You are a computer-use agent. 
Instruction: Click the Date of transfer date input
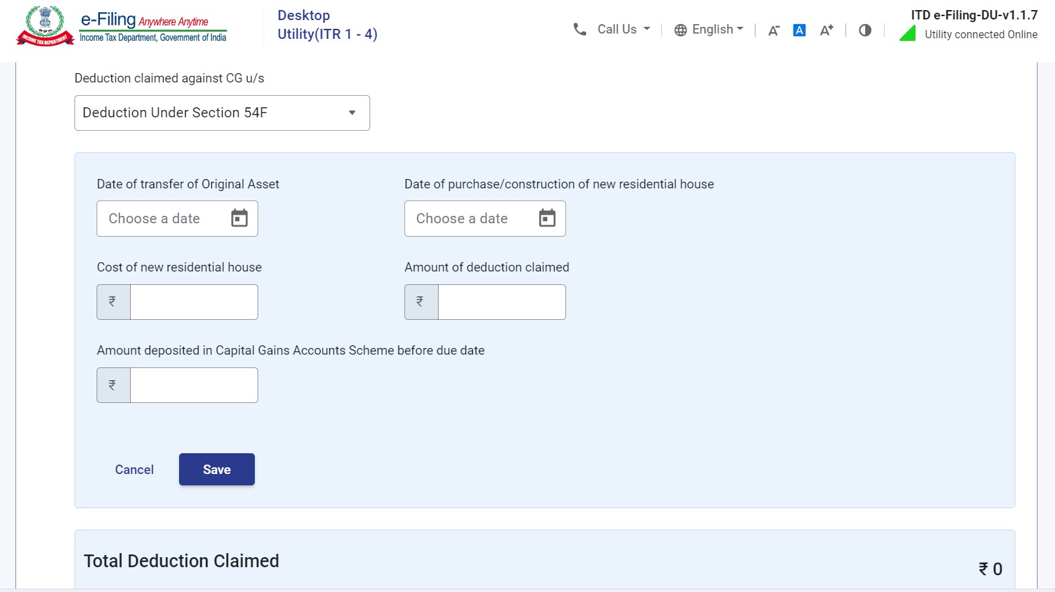tap(161, 219)
